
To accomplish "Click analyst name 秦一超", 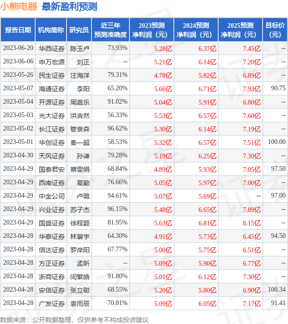I will 80,143.
